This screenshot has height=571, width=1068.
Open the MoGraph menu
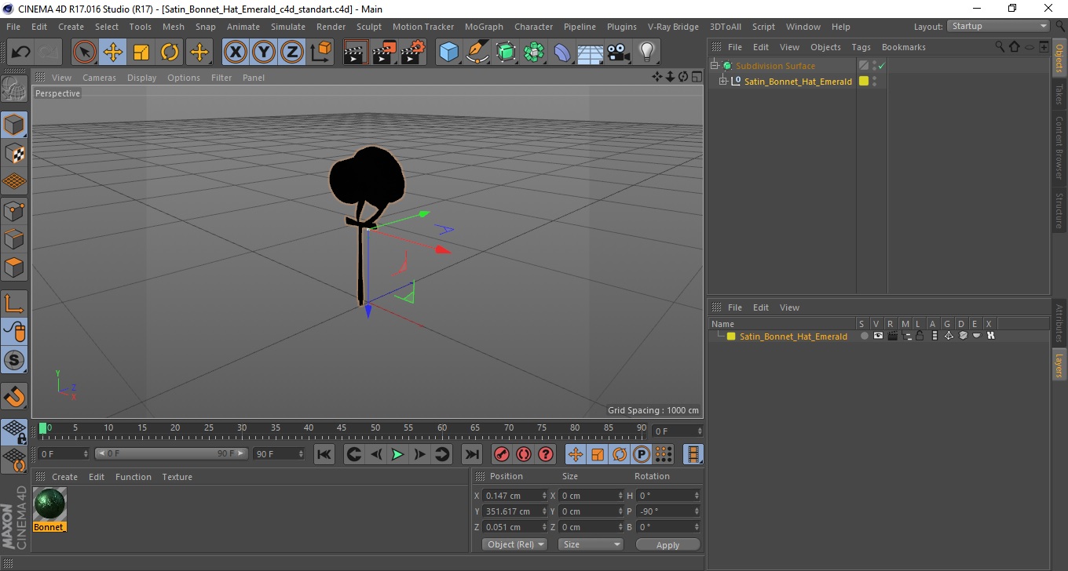(484, 27)
